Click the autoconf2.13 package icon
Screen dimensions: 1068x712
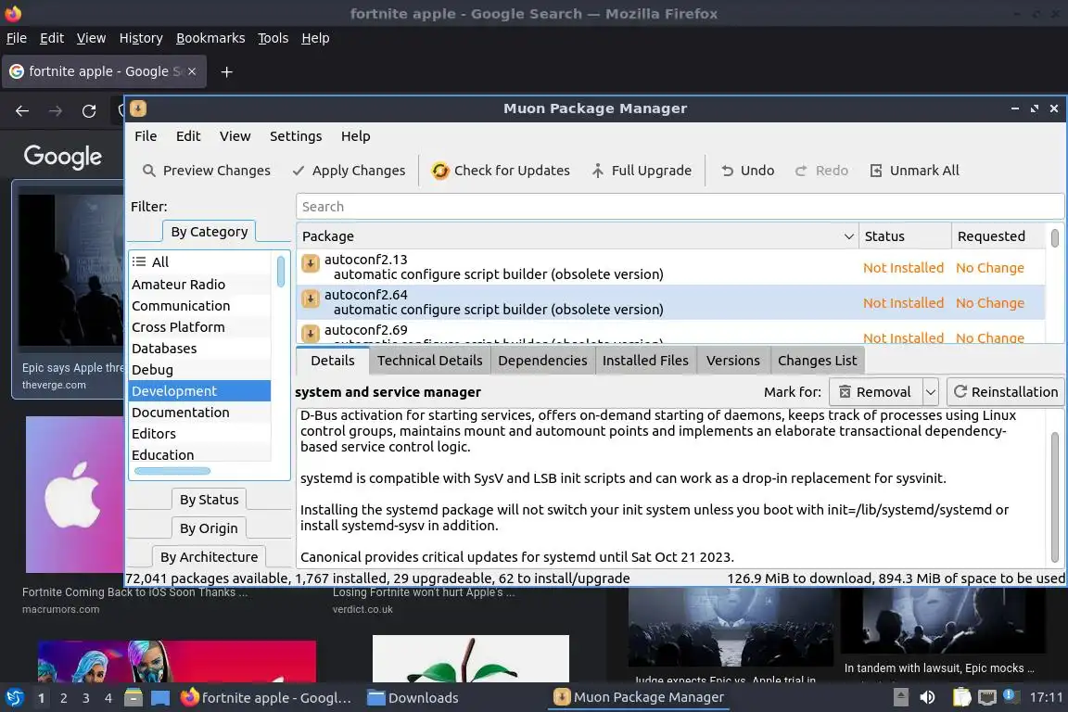(311, 263)
